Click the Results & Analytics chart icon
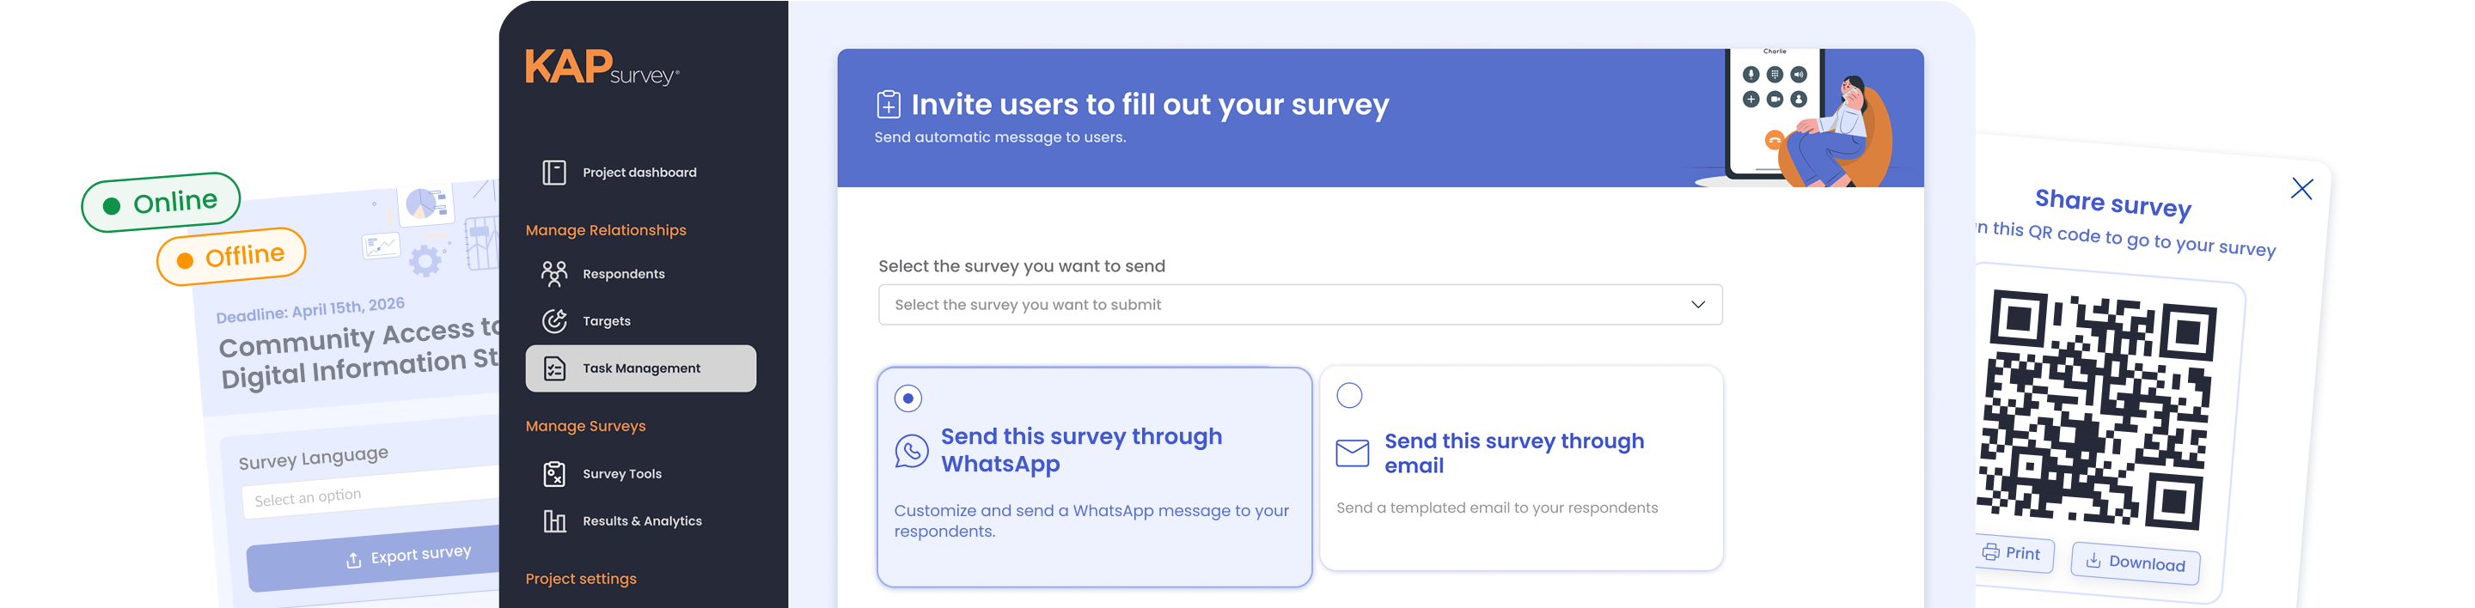The width and height of the screenshot is (2475, 608). pos(554,521)
